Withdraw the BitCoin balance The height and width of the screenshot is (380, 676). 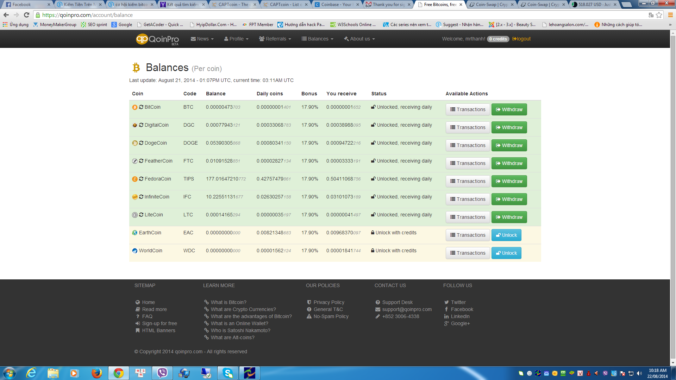[509, 109]
